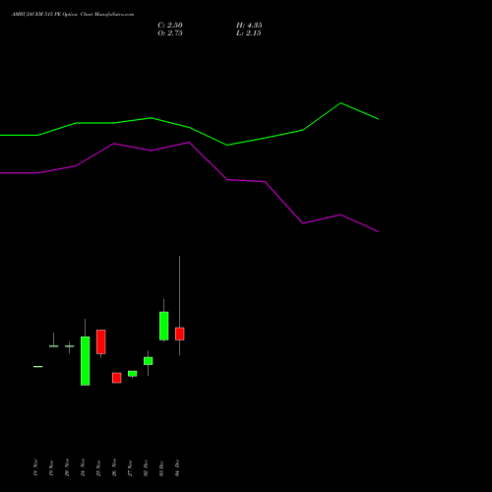Select the tall green candle above 24 Nov
The image size is (492, 492).
pos(86,361)
